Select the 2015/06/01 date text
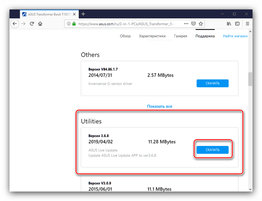 [x=100, y=189]
